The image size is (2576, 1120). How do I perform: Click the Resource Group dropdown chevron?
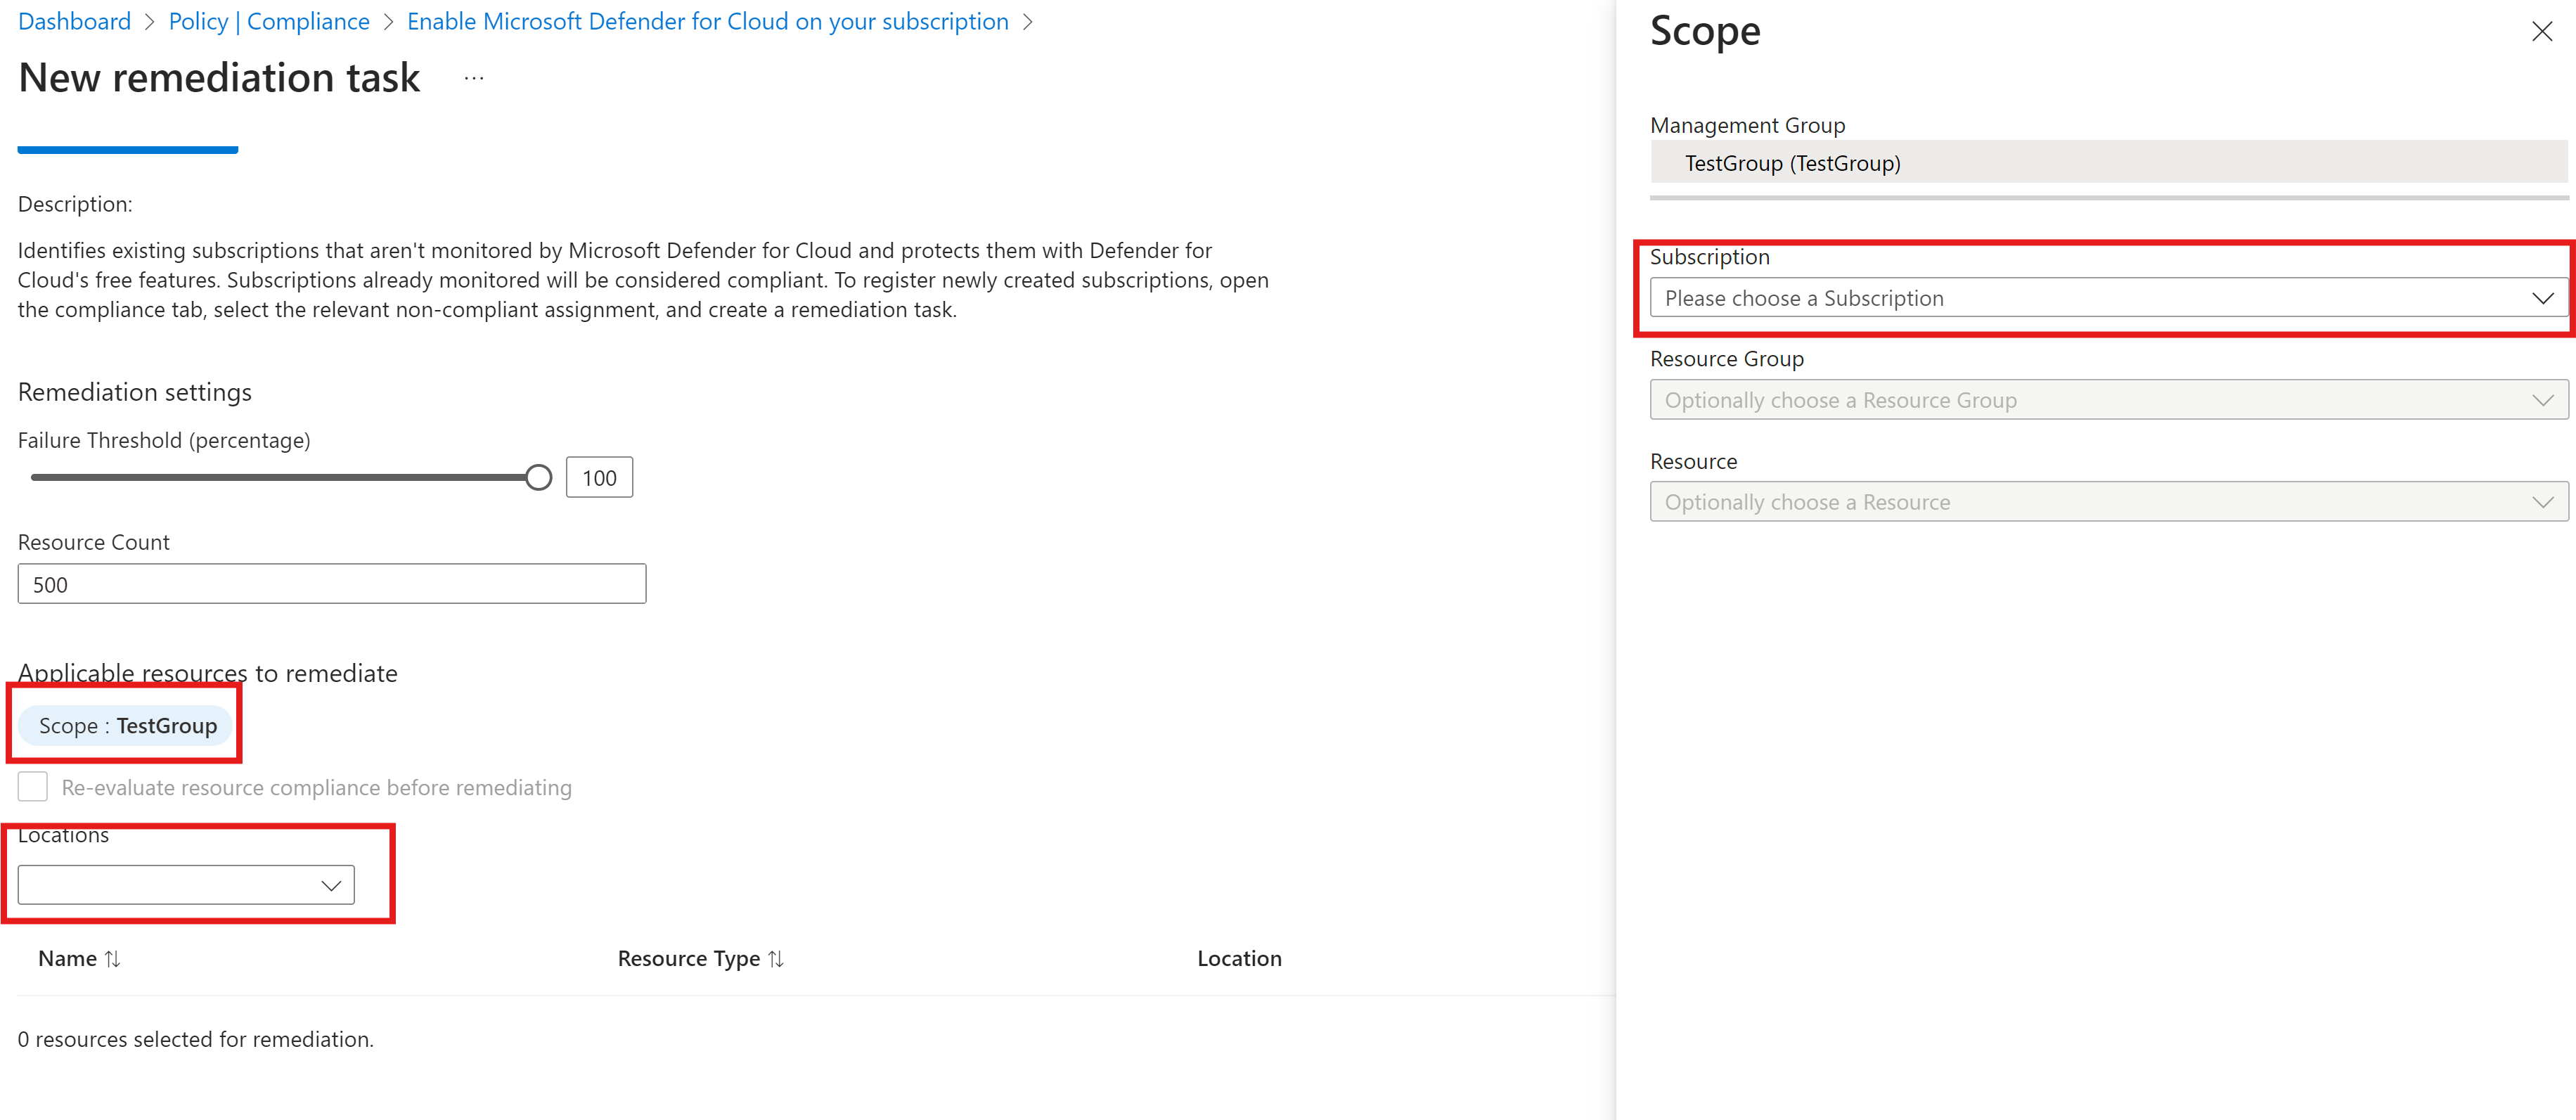pos(2542,400)
